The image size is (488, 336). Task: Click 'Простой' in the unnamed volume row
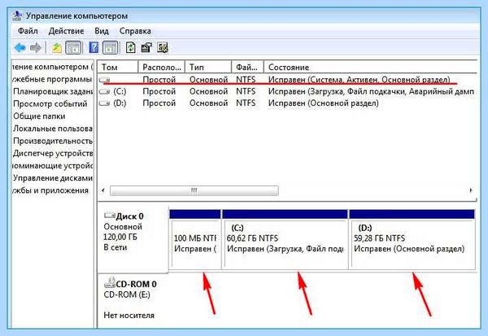point(159,80)
